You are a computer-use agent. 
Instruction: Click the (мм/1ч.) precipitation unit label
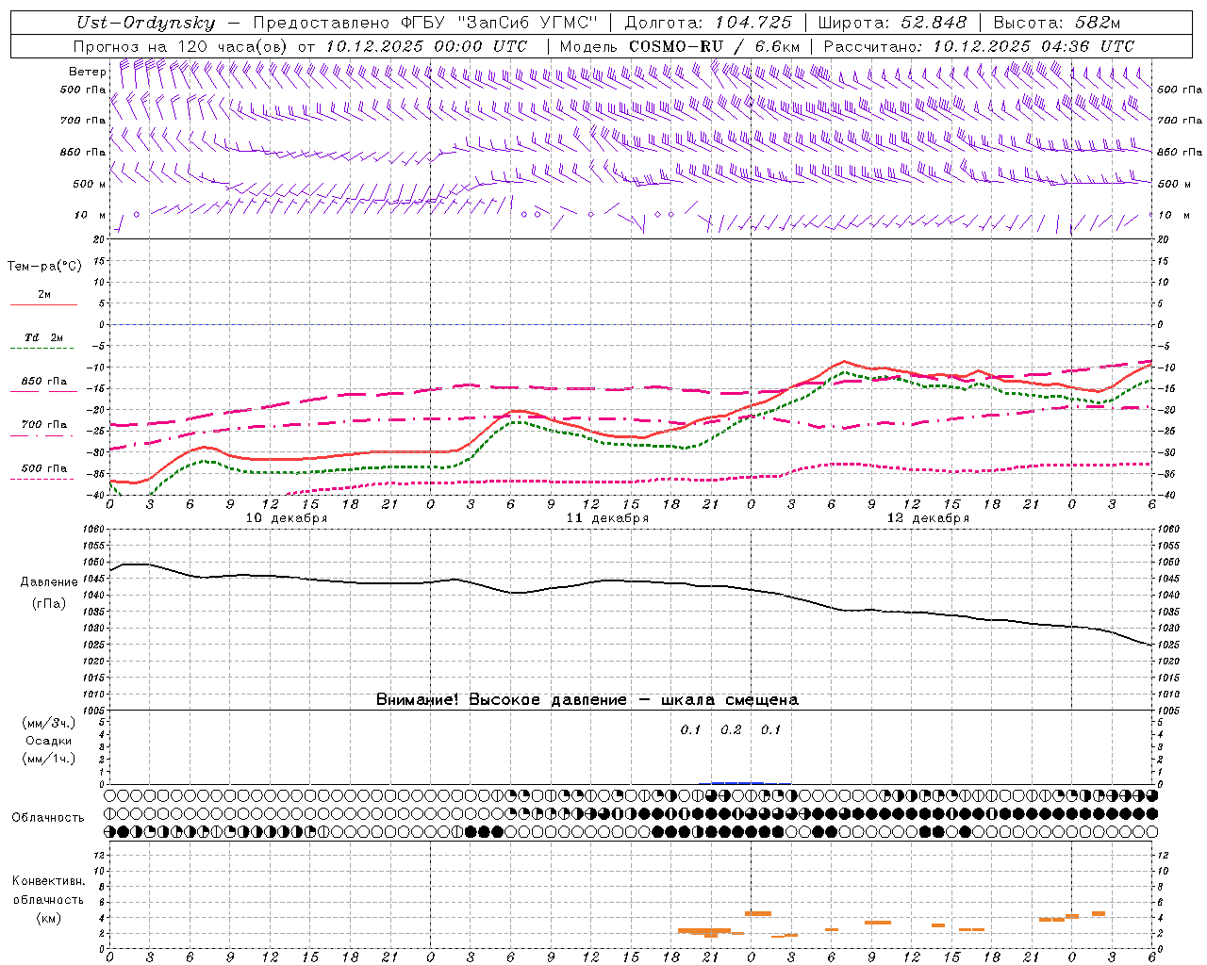tap(49, 760)
